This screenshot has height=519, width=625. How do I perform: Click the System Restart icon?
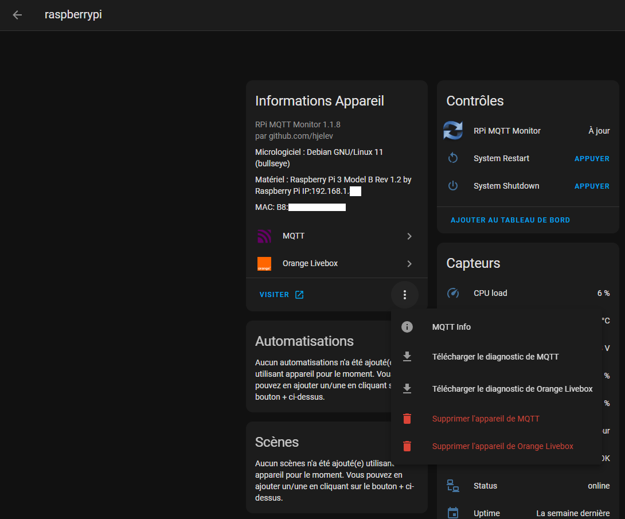(453, 158)
